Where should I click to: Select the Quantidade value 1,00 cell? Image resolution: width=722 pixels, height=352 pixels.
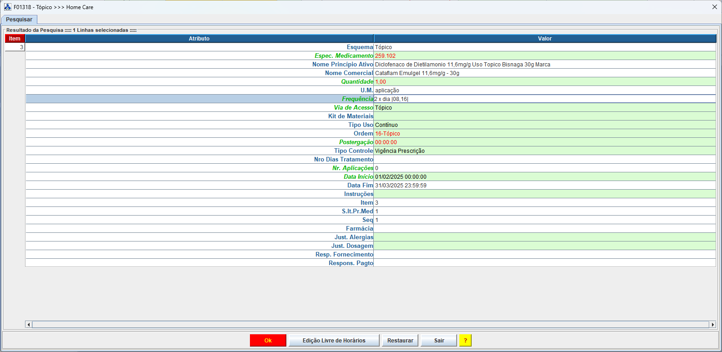[544, 82]
